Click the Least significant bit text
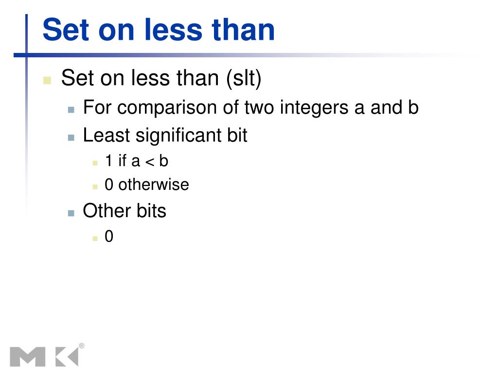 coord(165,136)
